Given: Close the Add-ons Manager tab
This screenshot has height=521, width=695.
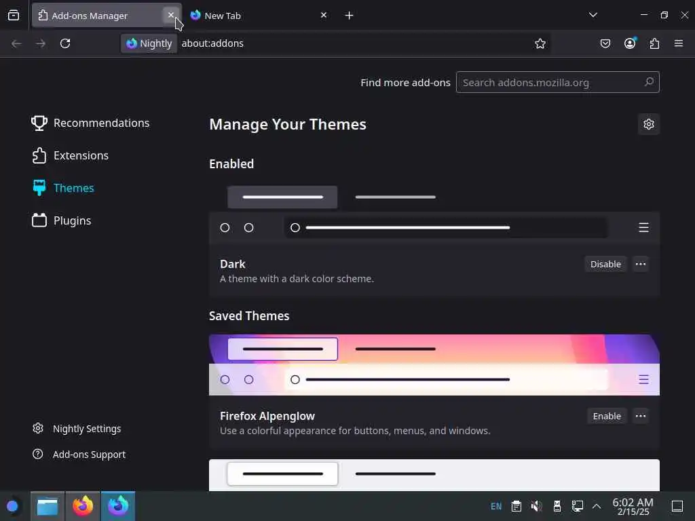Looking at the screenshot, I should coord(170,15).
